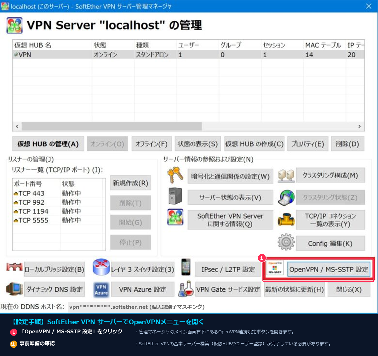Select listener TCP 5555 row

click(59, 220)
